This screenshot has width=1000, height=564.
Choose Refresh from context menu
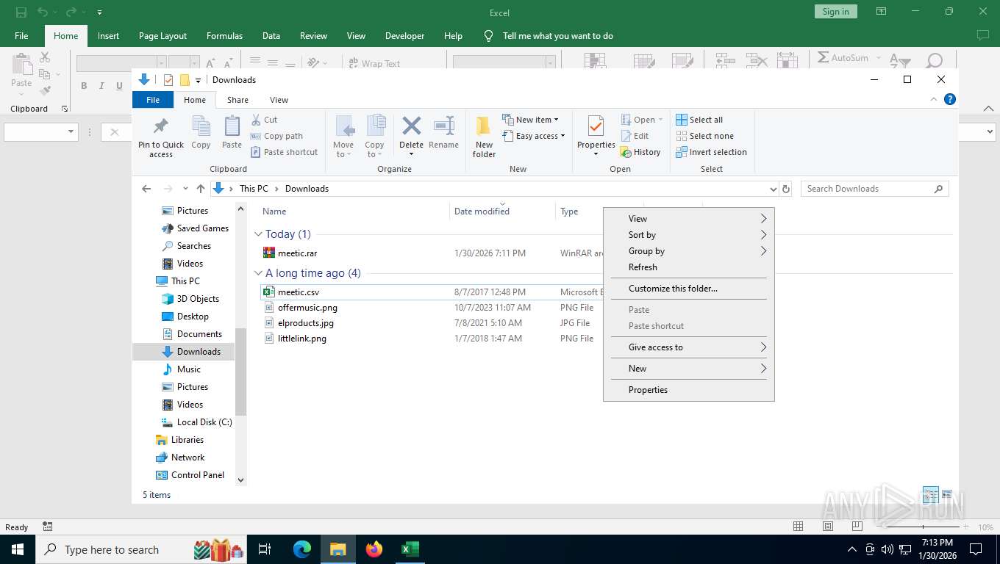689,267
